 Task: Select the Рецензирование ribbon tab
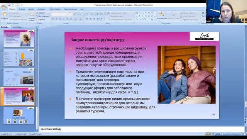70,9
